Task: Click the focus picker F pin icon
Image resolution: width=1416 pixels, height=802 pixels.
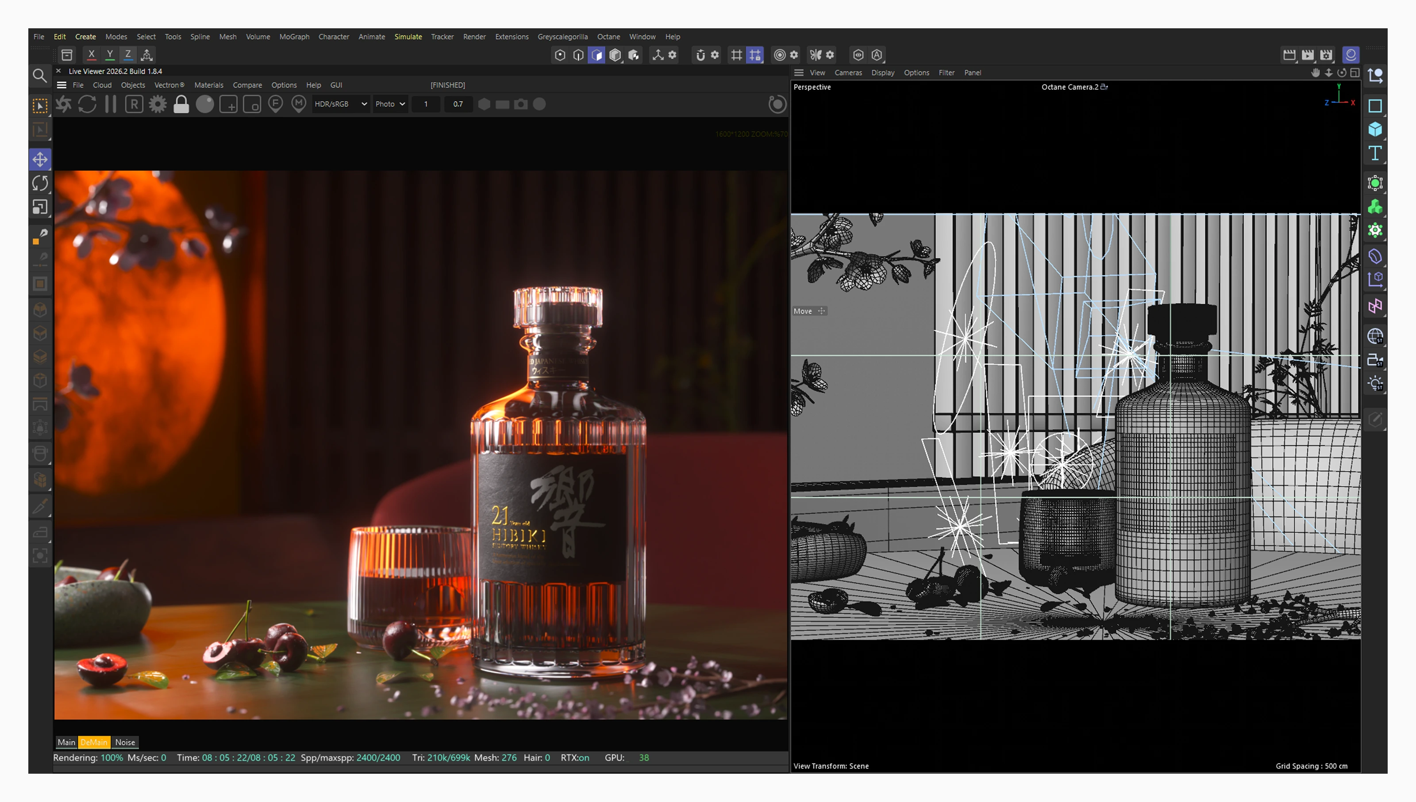Action: [275, 104]
